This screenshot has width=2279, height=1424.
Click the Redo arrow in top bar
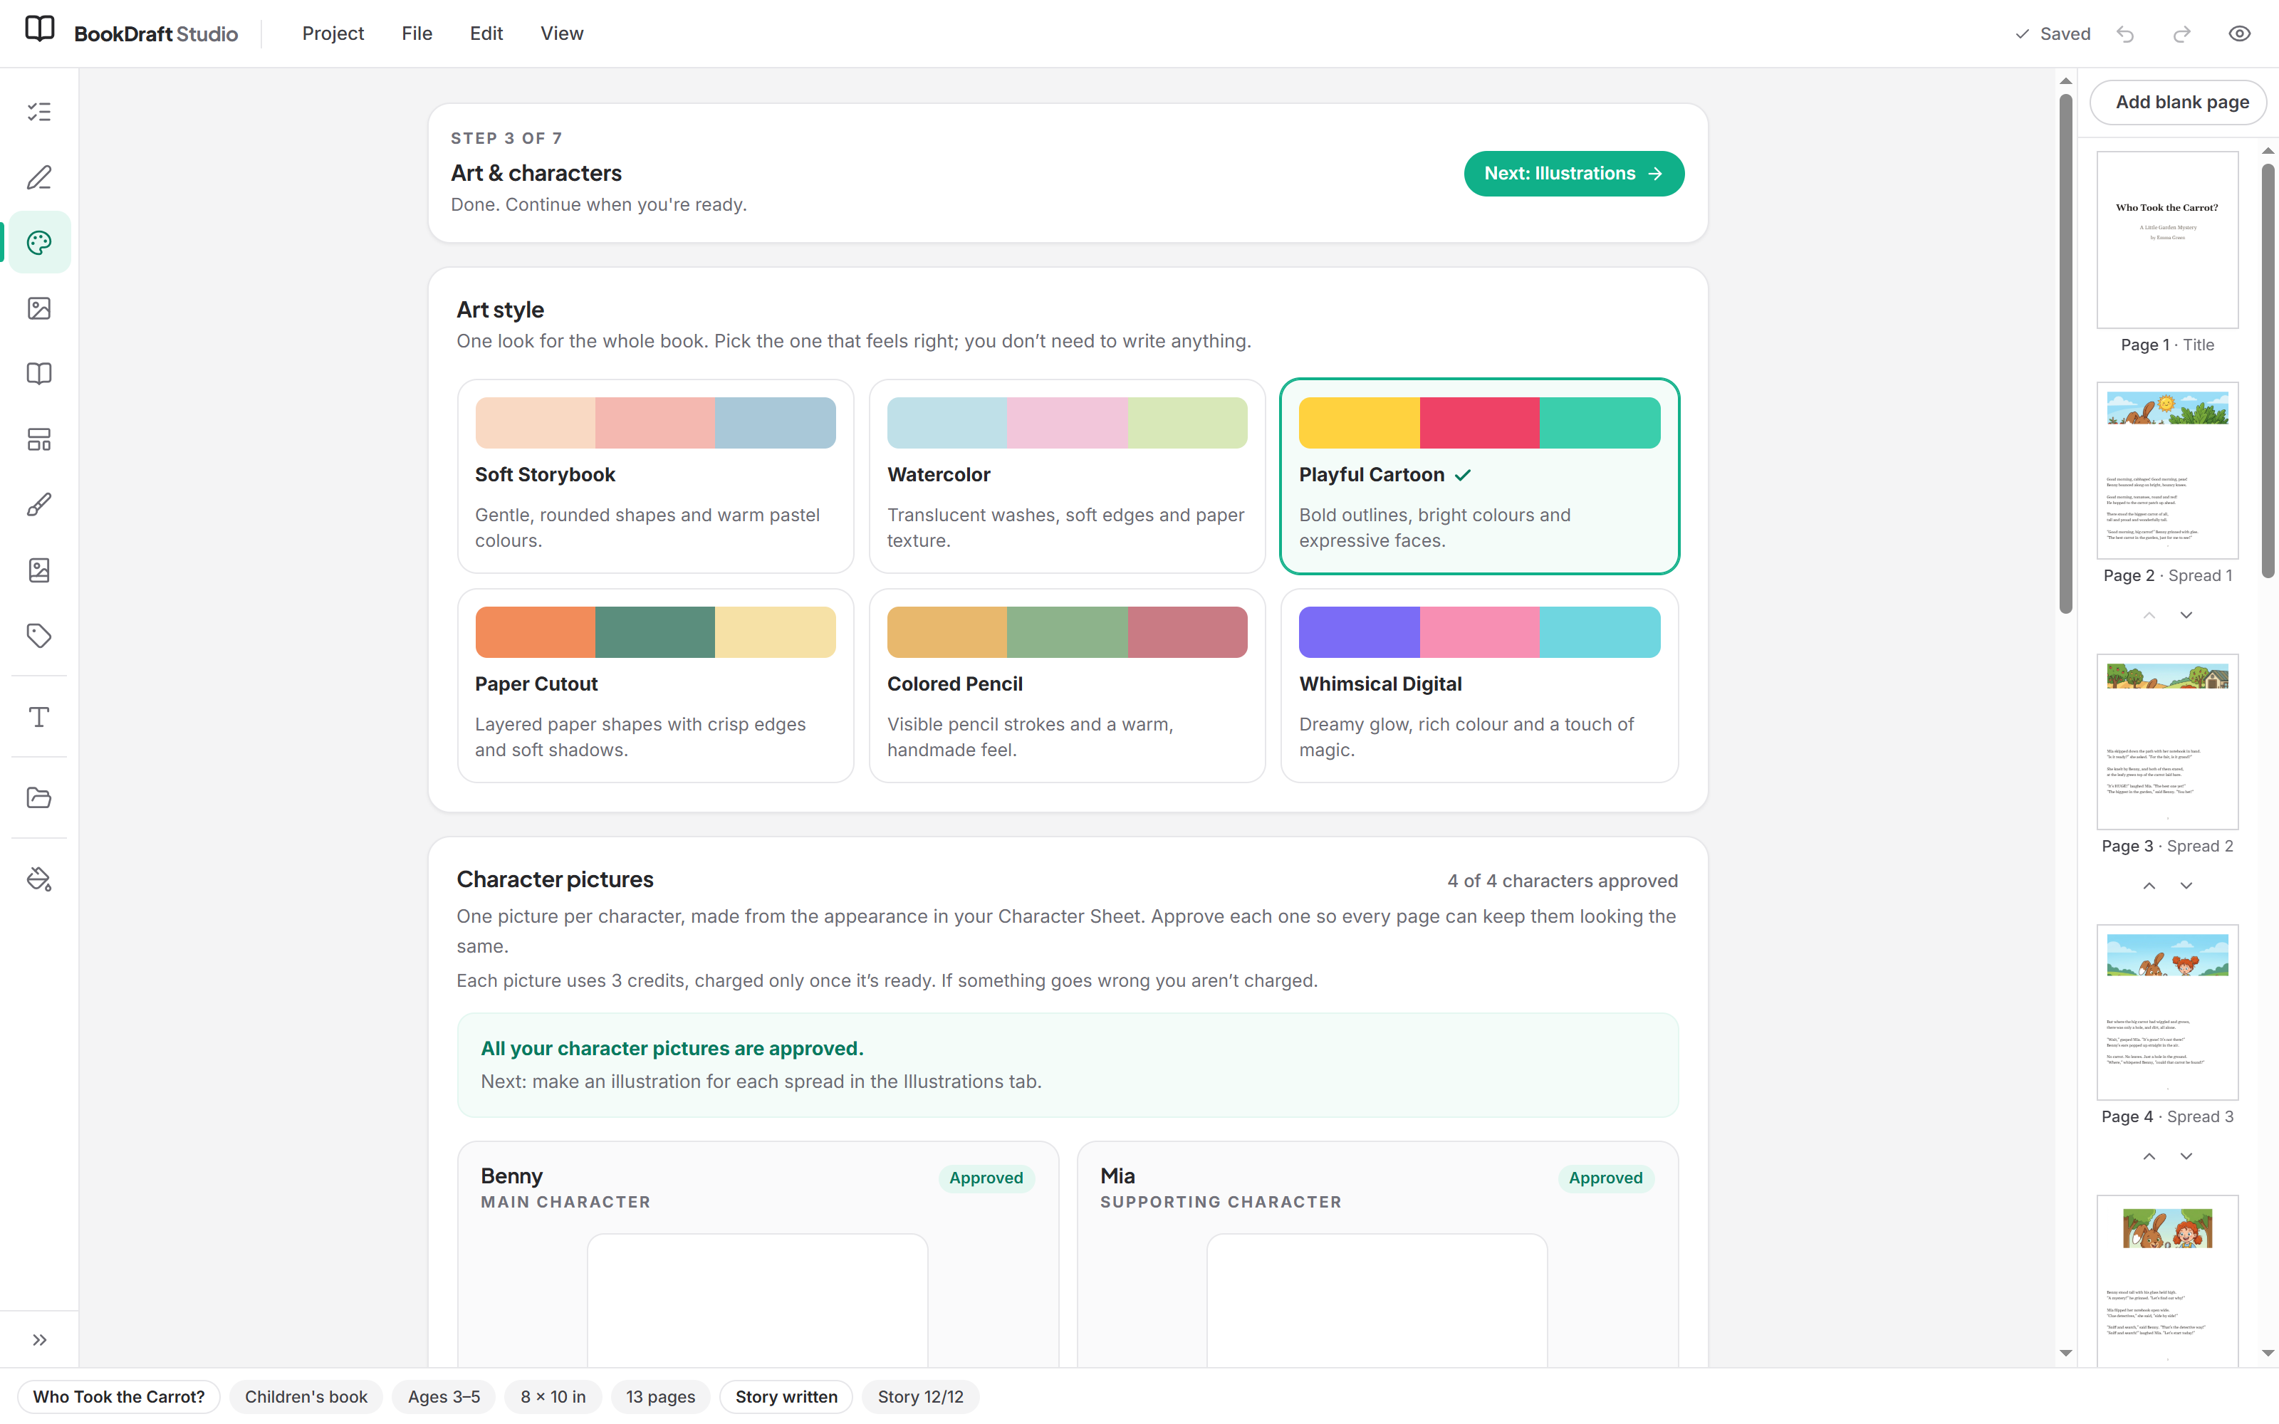coord(2182,34)
